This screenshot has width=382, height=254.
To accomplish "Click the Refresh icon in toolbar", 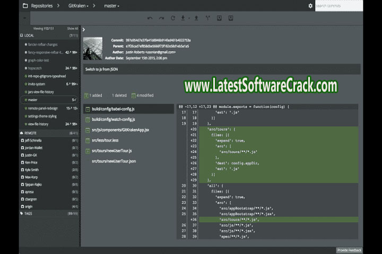I will click(x=173, y=18).
